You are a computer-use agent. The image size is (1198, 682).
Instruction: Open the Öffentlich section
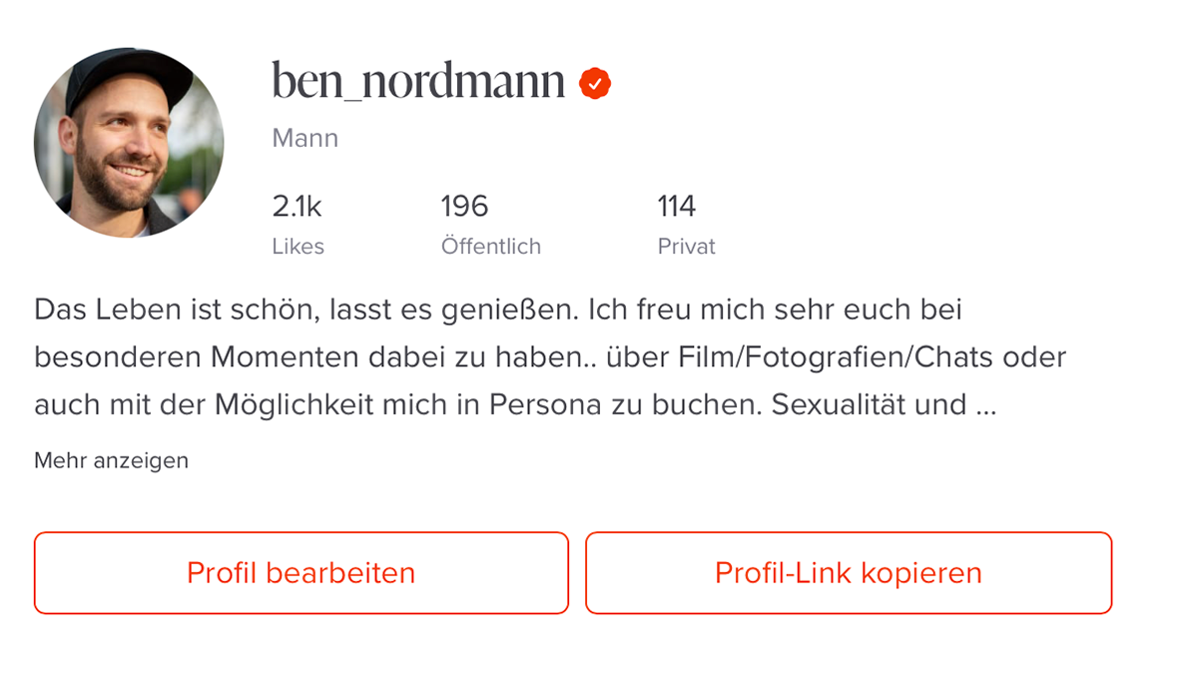[x=490, y=246]
